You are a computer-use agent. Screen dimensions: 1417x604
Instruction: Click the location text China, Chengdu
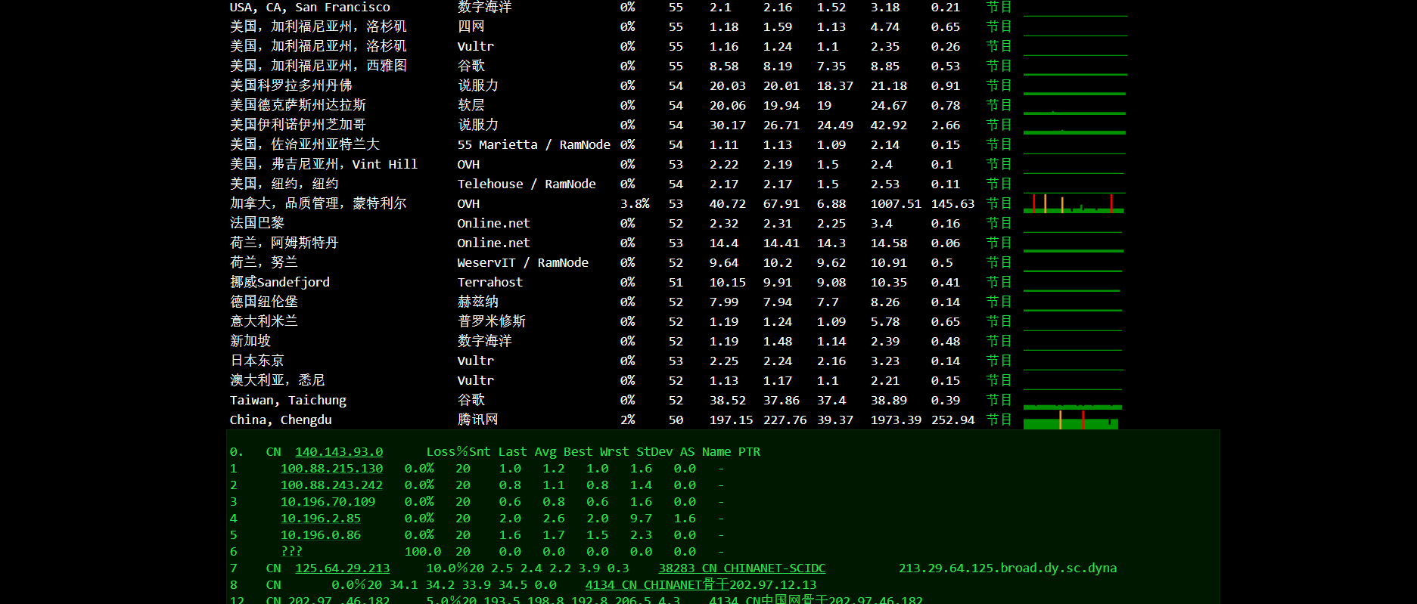[281, 420]
